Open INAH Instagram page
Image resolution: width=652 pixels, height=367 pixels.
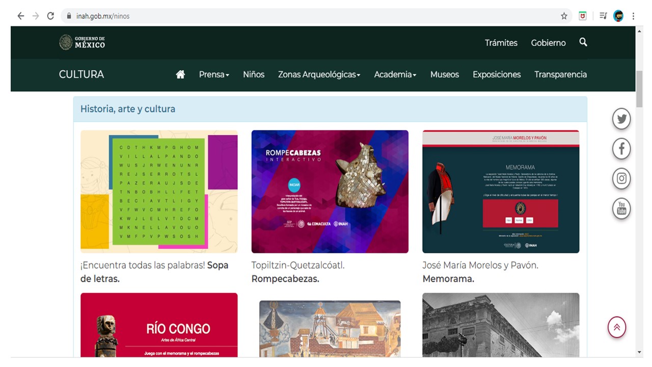pos(621,178)
